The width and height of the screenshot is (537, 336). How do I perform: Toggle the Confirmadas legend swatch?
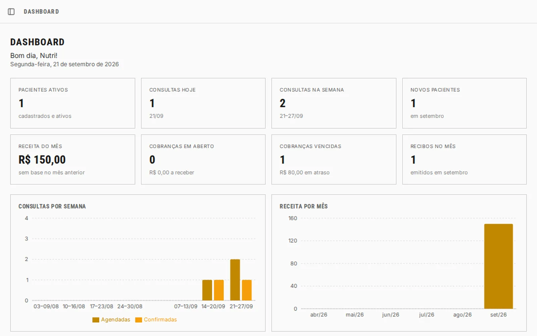pyautogui.click(x=139, y=320)
